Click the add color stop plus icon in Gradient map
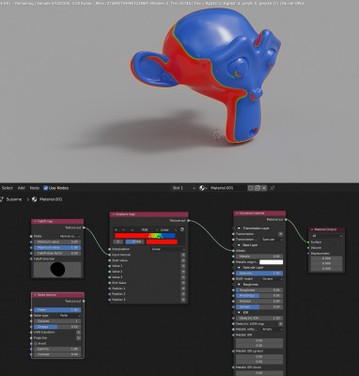The width and height of the screenshot is (359, 376). click(116, 229)
